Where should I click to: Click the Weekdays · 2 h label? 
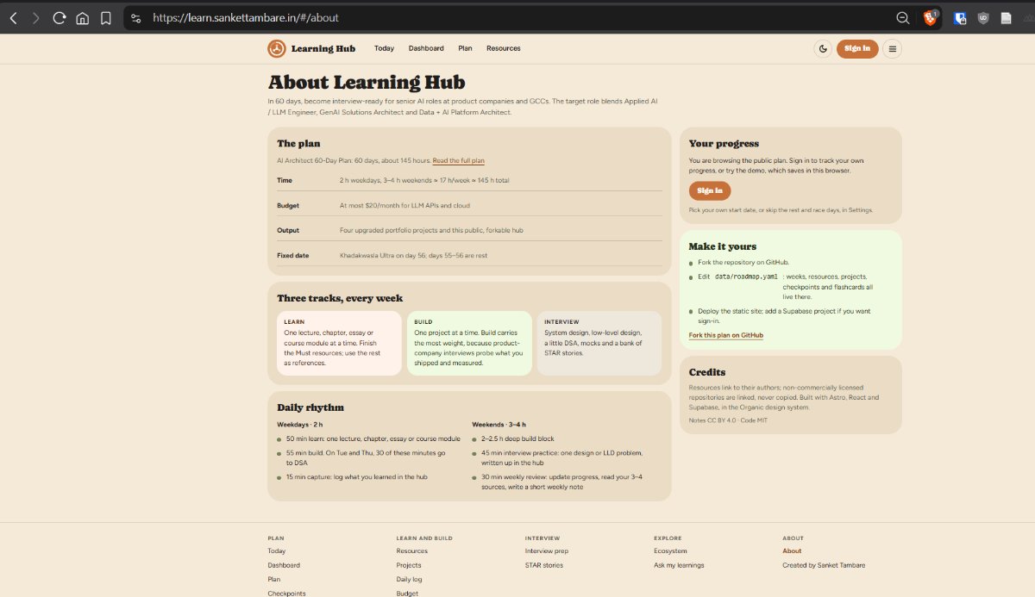point(300,425)
